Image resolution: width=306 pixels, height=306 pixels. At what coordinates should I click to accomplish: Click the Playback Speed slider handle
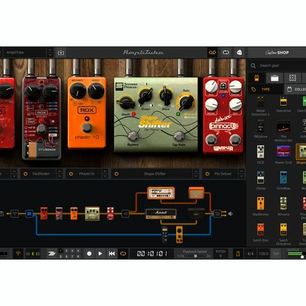[x=195, y=256]
